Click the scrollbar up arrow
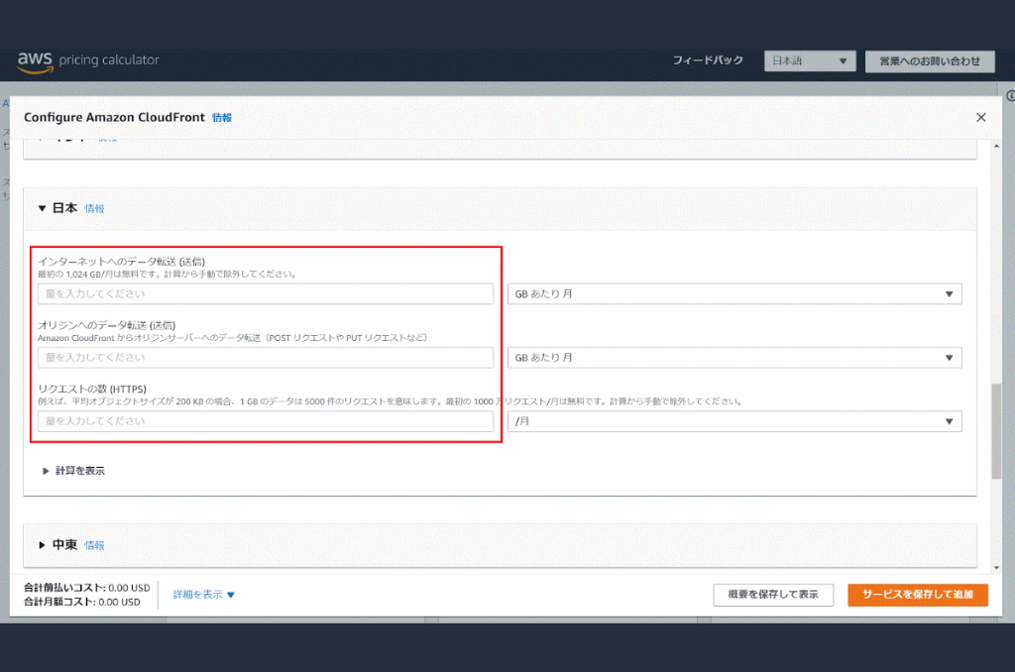 pos(996,147)
